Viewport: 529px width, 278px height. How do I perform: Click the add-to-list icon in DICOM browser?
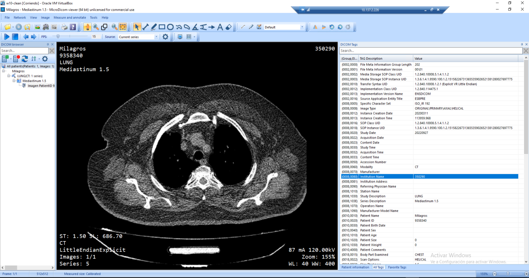[5, 59]
